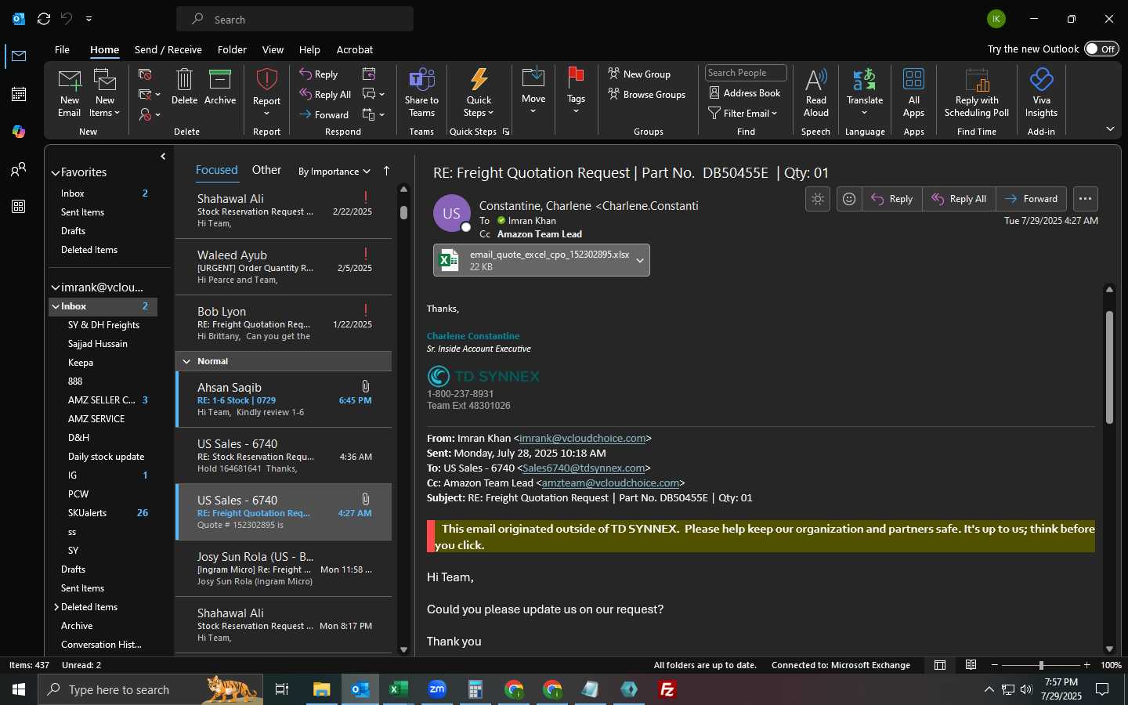Open the Sales6740@tdsynnex.com link
Viewport: 1128px width, 705px height.
coord(584,468)
